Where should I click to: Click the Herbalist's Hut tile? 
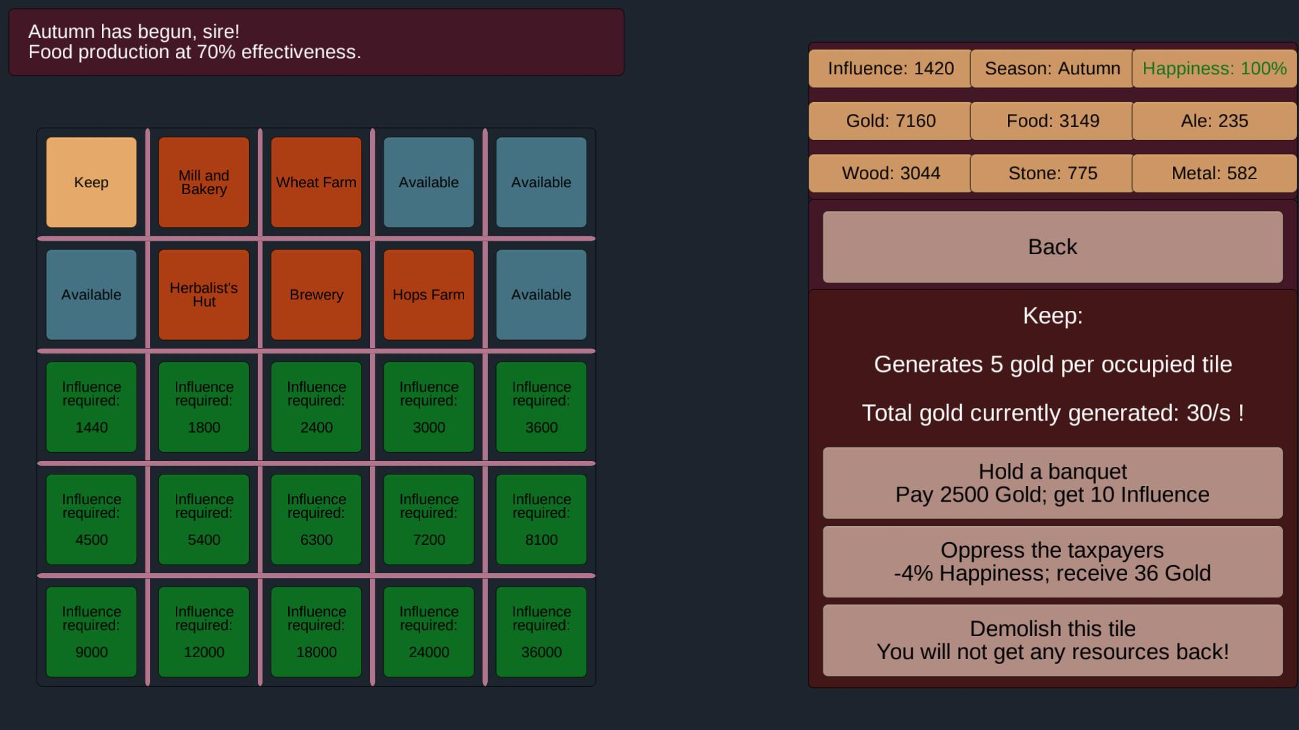coord(204,295)
